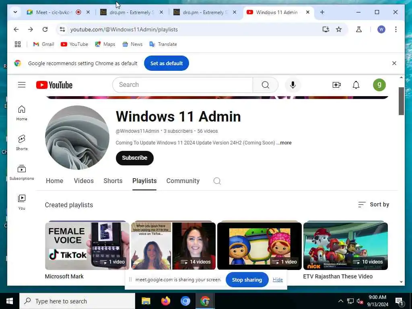Image resolution: width=412 pixels, height=309 pixels.
Task: Open the tab search dropdown arrow
Action: click(15, 12)
